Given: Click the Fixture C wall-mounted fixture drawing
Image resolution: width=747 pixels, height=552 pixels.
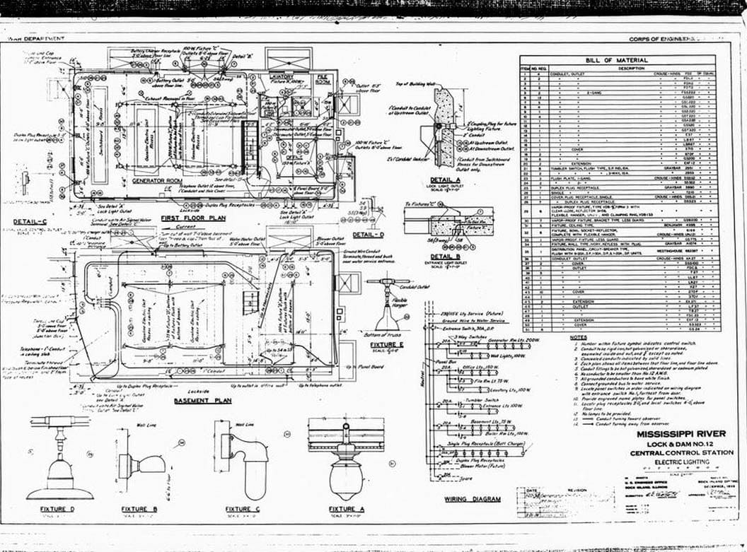Looking at the screenshot, I should tap(244, 458).
